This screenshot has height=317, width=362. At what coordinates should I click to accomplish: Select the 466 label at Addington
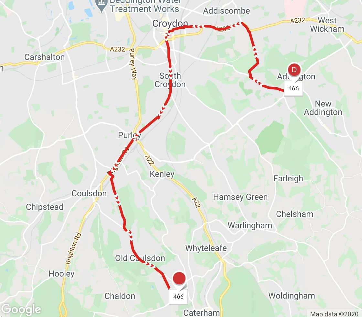[293, 88]
